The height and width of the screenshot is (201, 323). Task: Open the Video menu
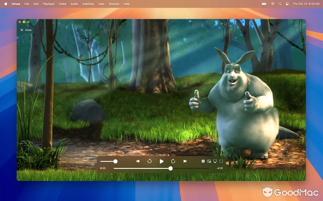click(62, 4)
